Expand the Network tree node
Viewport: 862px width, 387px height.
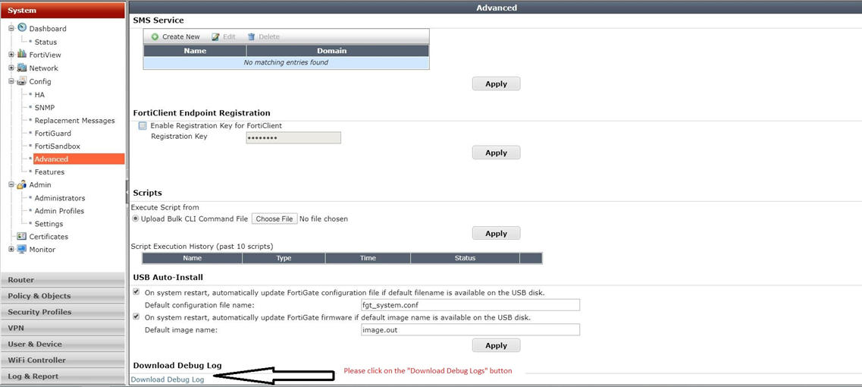tap(11, 68)
